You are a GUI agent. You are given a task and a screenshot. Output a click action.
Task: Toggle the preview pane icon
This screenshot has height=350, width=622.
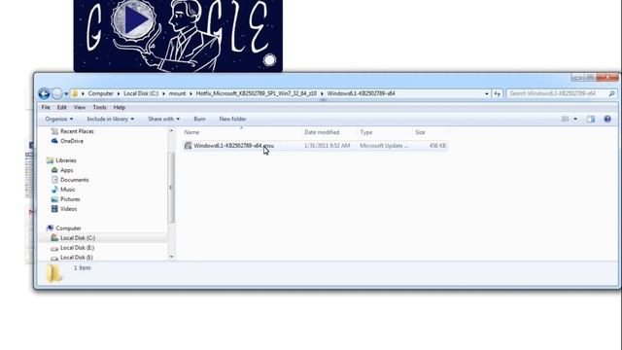click(x=591, y=119)
